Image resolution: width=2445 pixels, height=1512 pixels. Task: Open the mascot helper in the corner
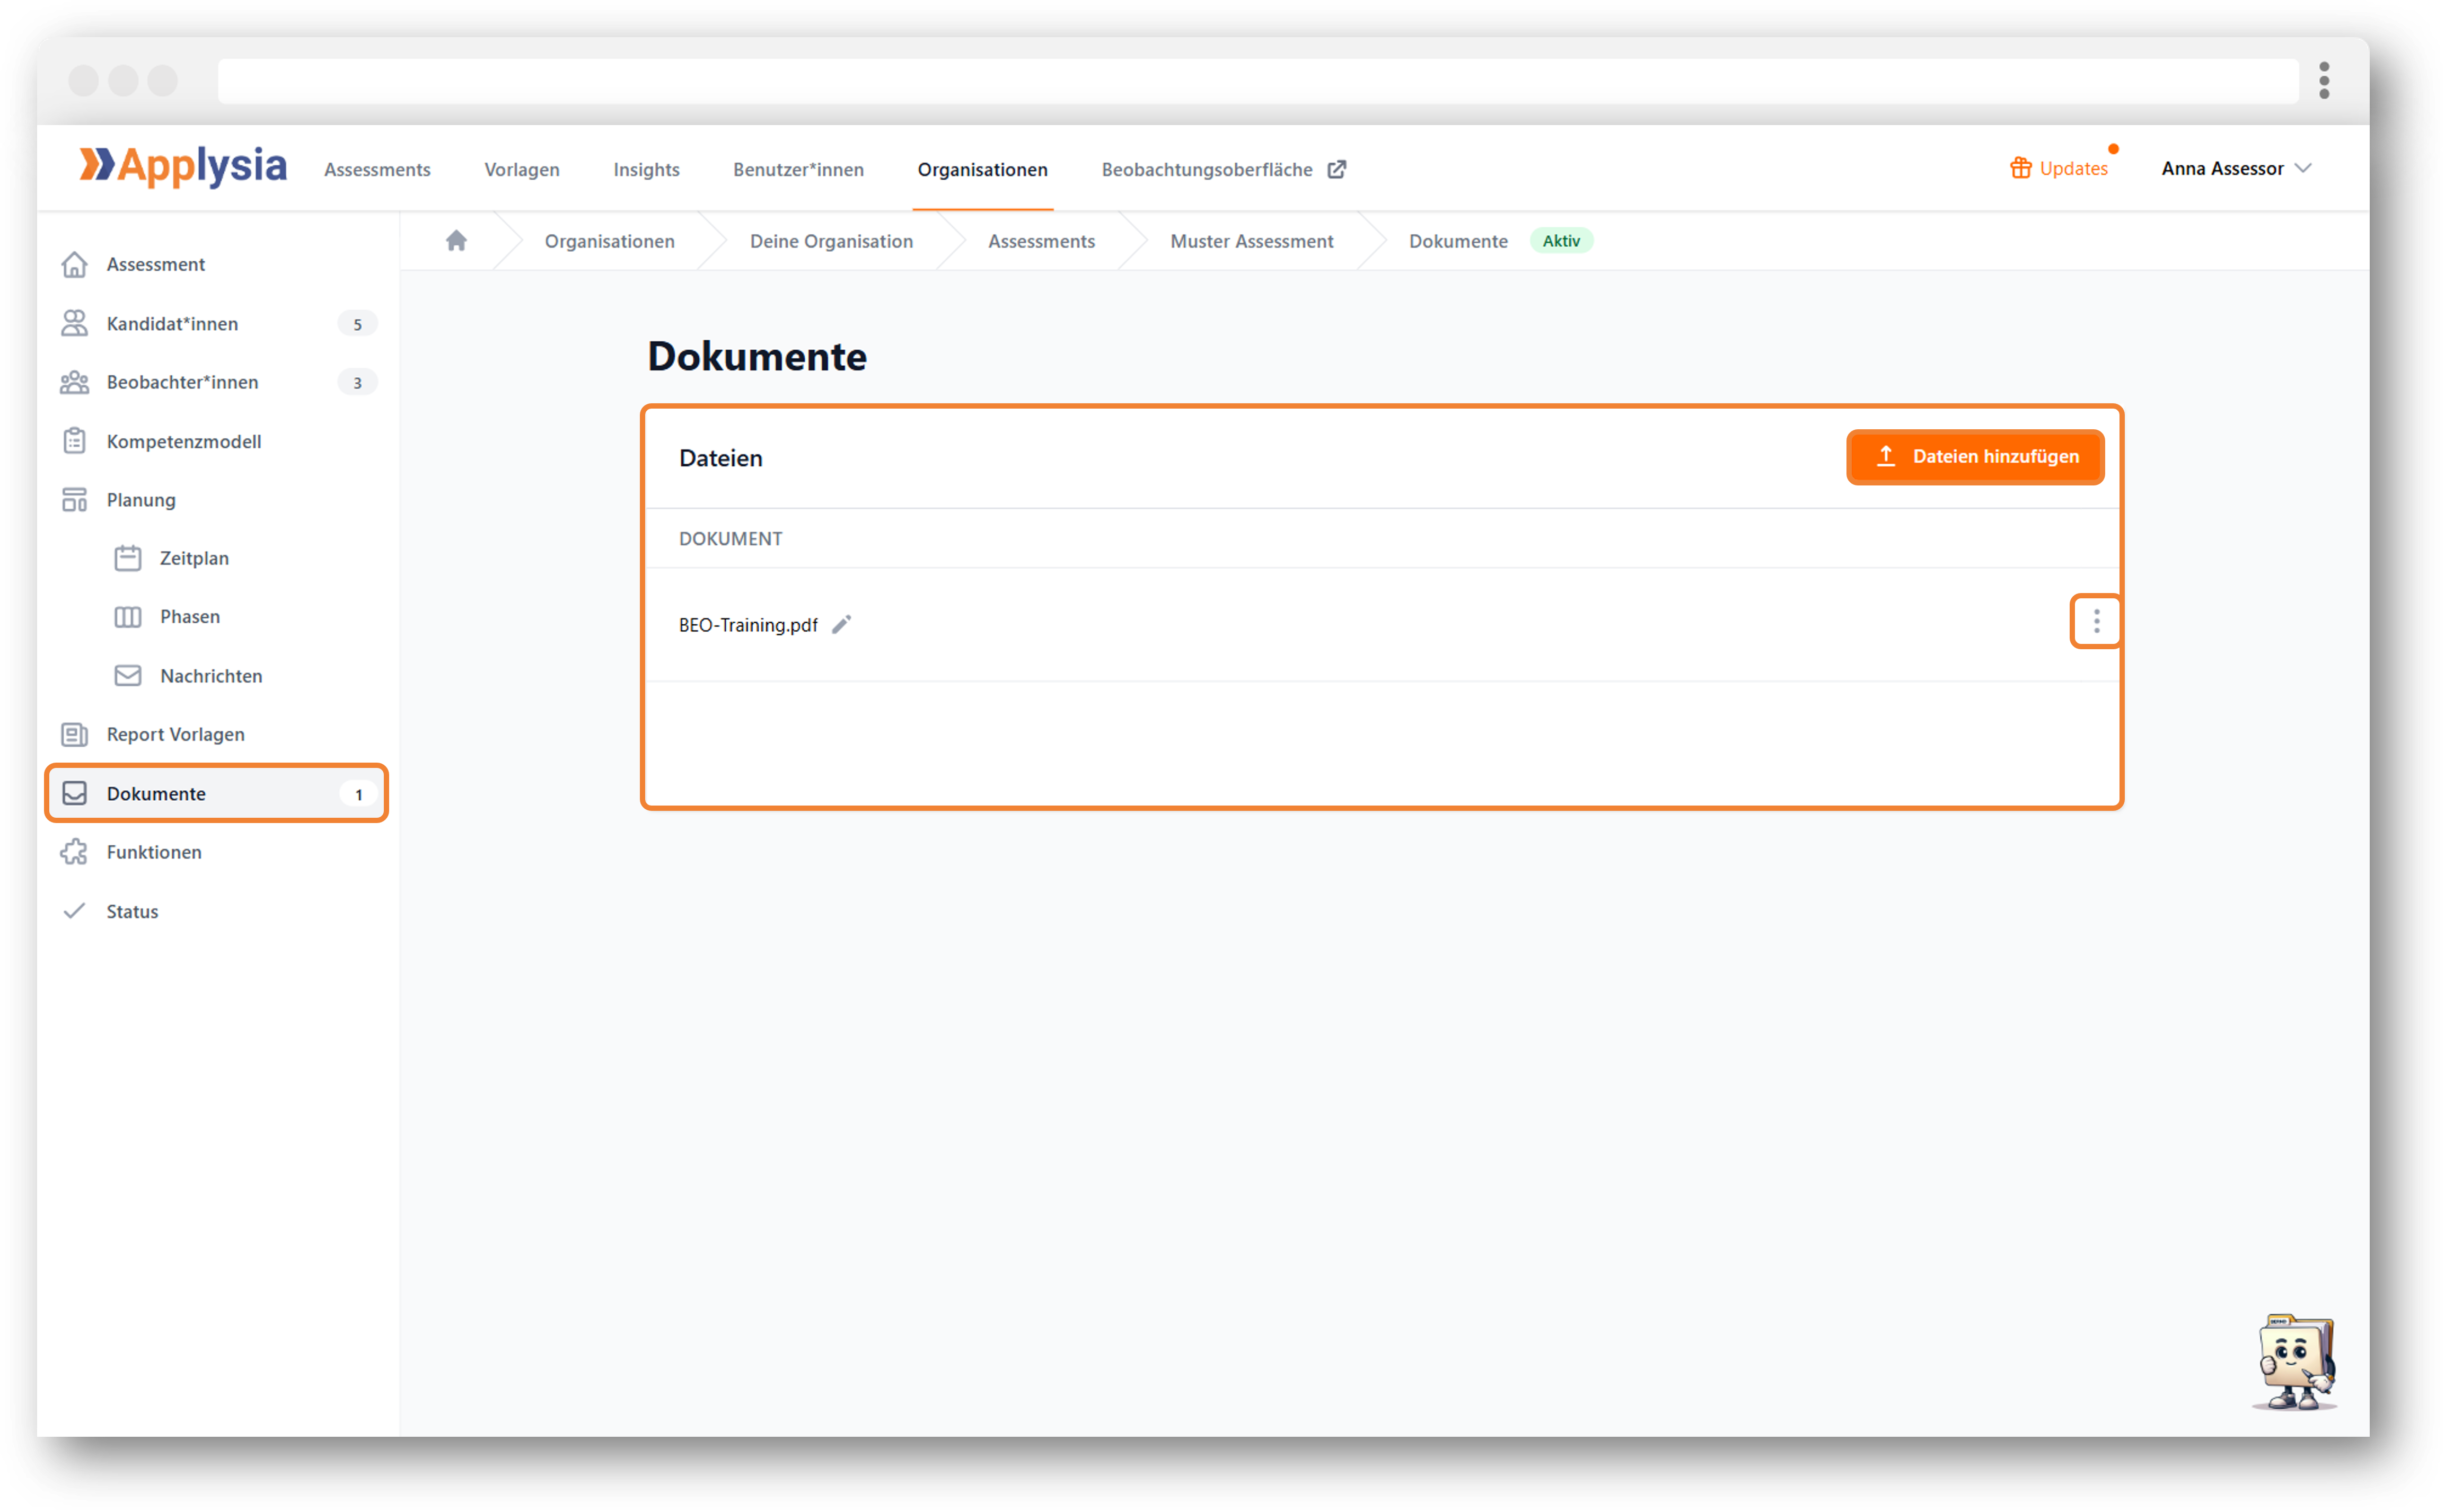pos(2295,1361)
